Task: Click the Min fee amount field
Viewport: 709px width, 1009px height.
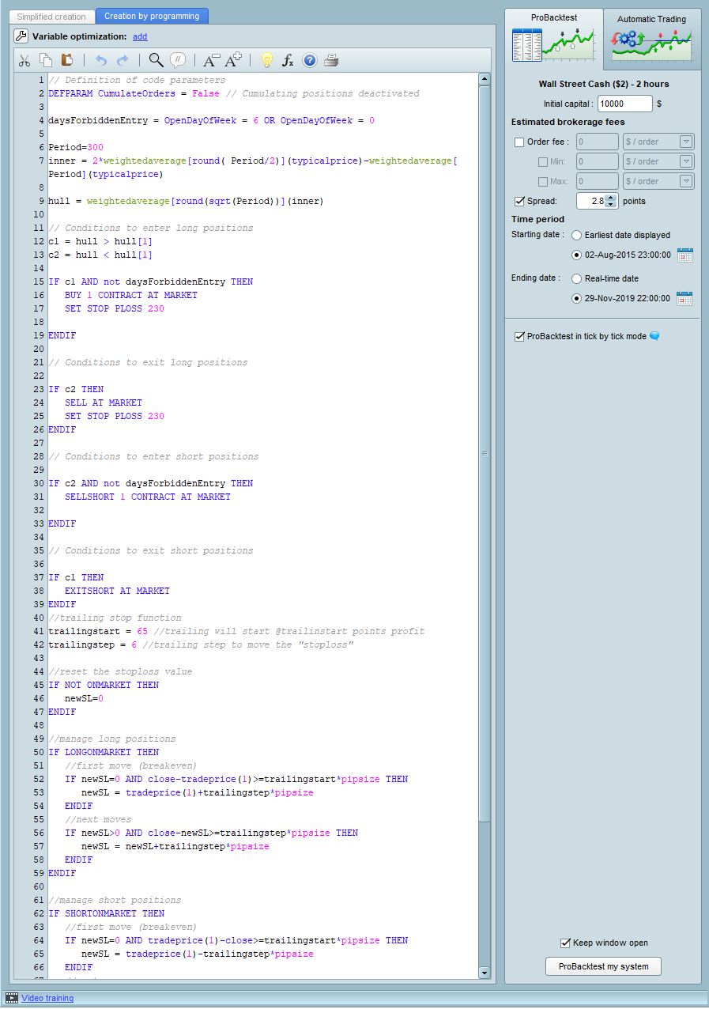Action: [x=598, y=161]
